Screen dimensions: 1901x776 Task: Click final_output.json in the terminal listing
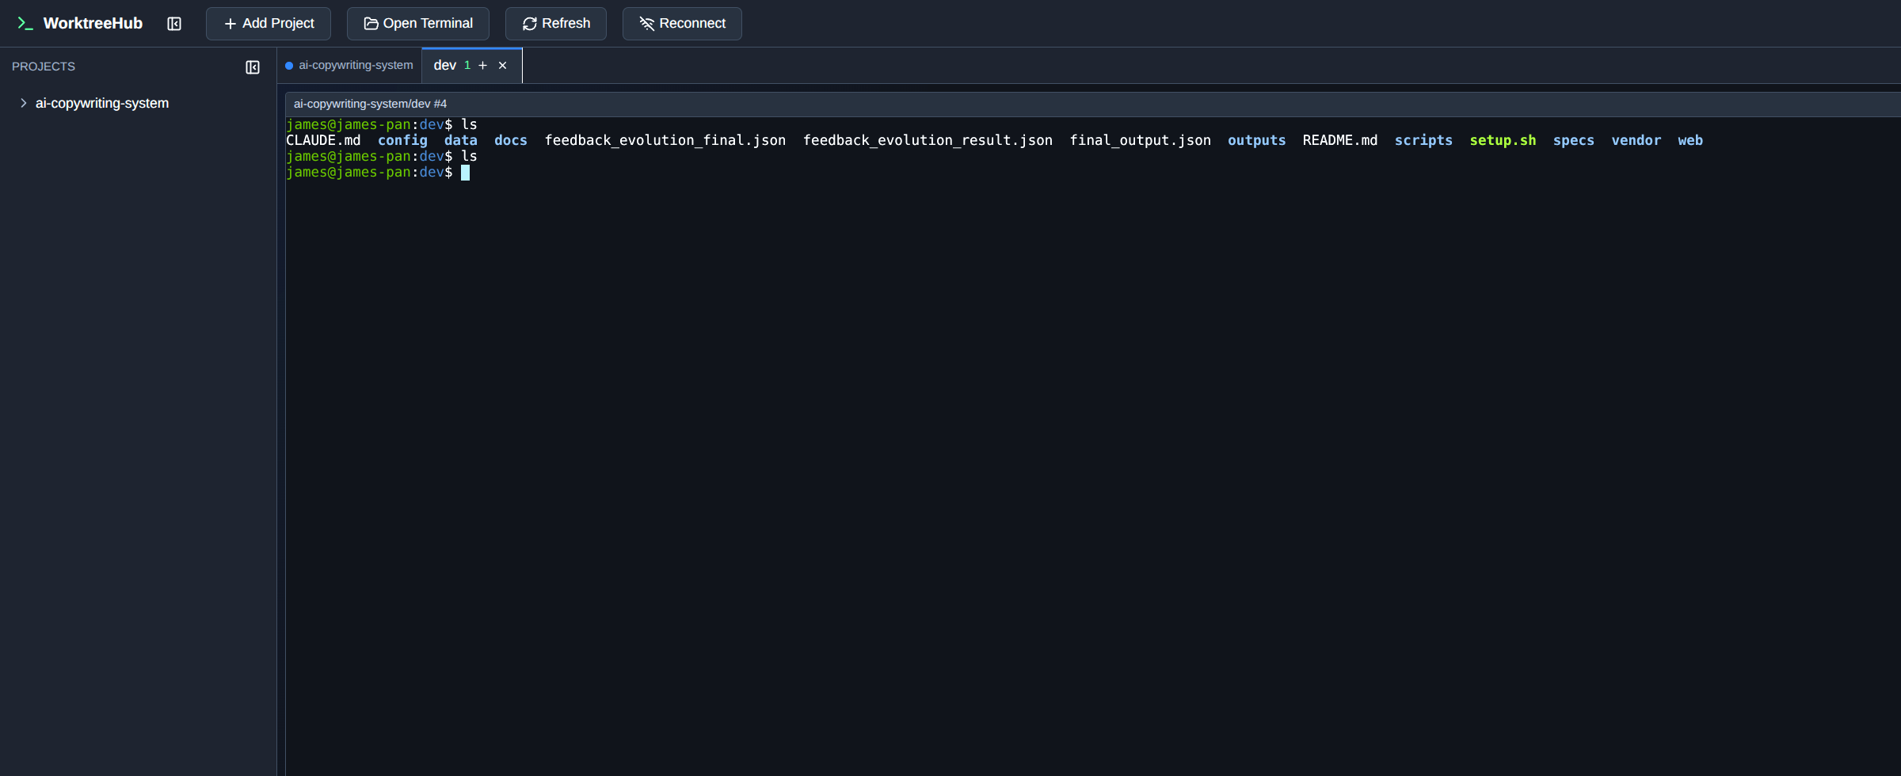1141,140
